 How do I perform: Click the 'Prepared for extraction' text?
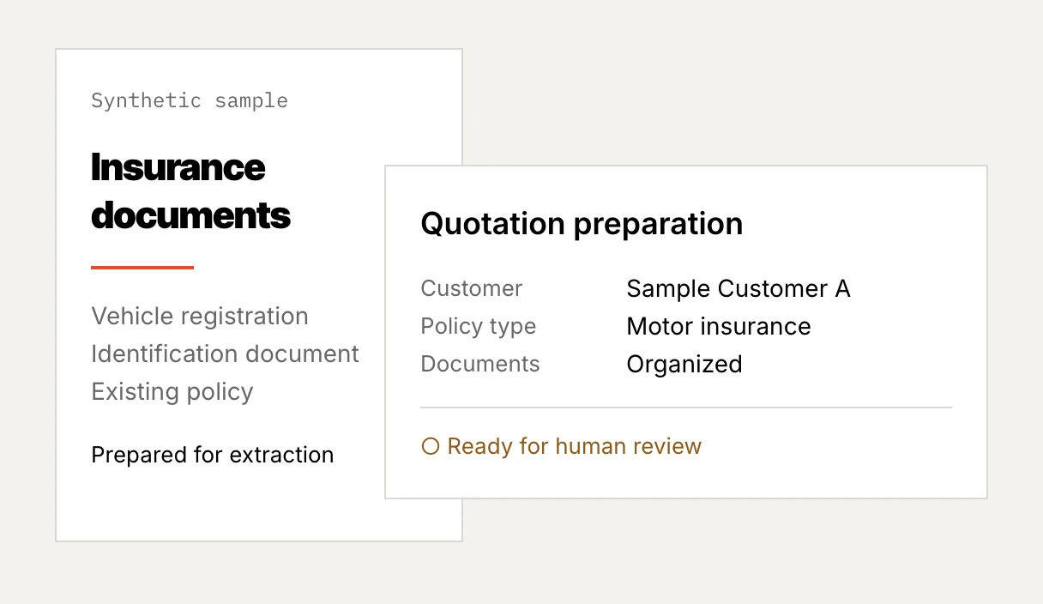tap(213, 455)
